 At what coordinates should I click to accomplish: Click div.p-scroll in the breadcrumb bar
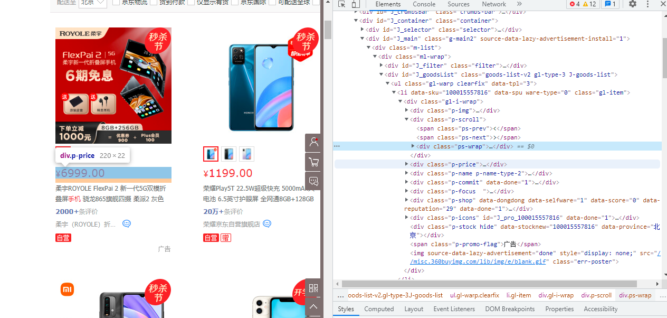click(x=596, y=295)
